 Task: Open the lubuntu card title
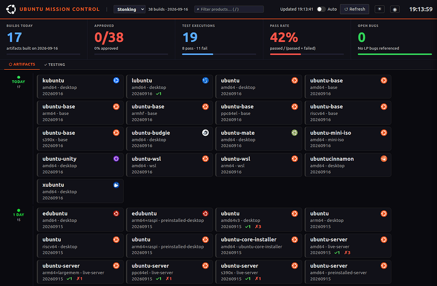tap(142, 81)
